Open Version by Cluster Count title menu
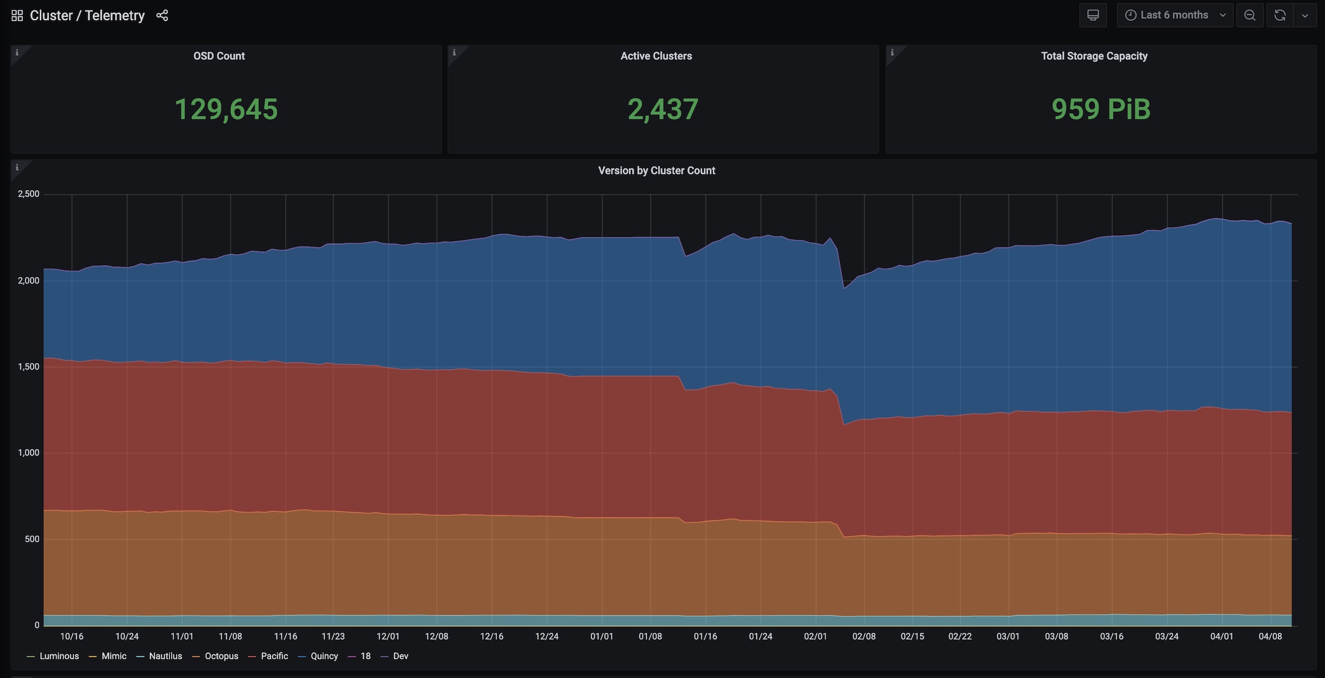The width and height of the screenshot is (1325, 678). (x=656, y=171)
